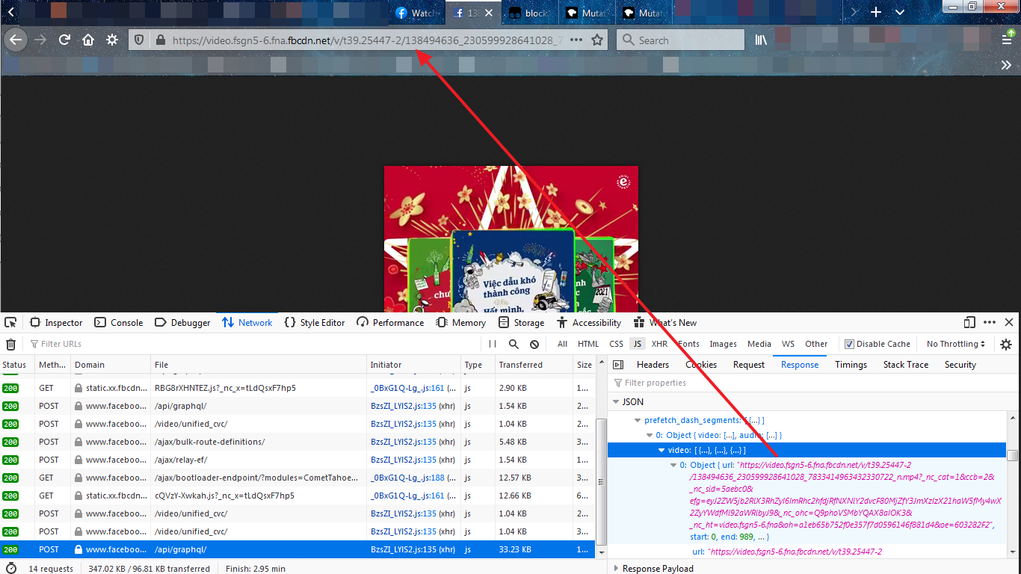Screen dimensions: 1021x574
Task: Show site security lock information
Action: coord(160,40)
